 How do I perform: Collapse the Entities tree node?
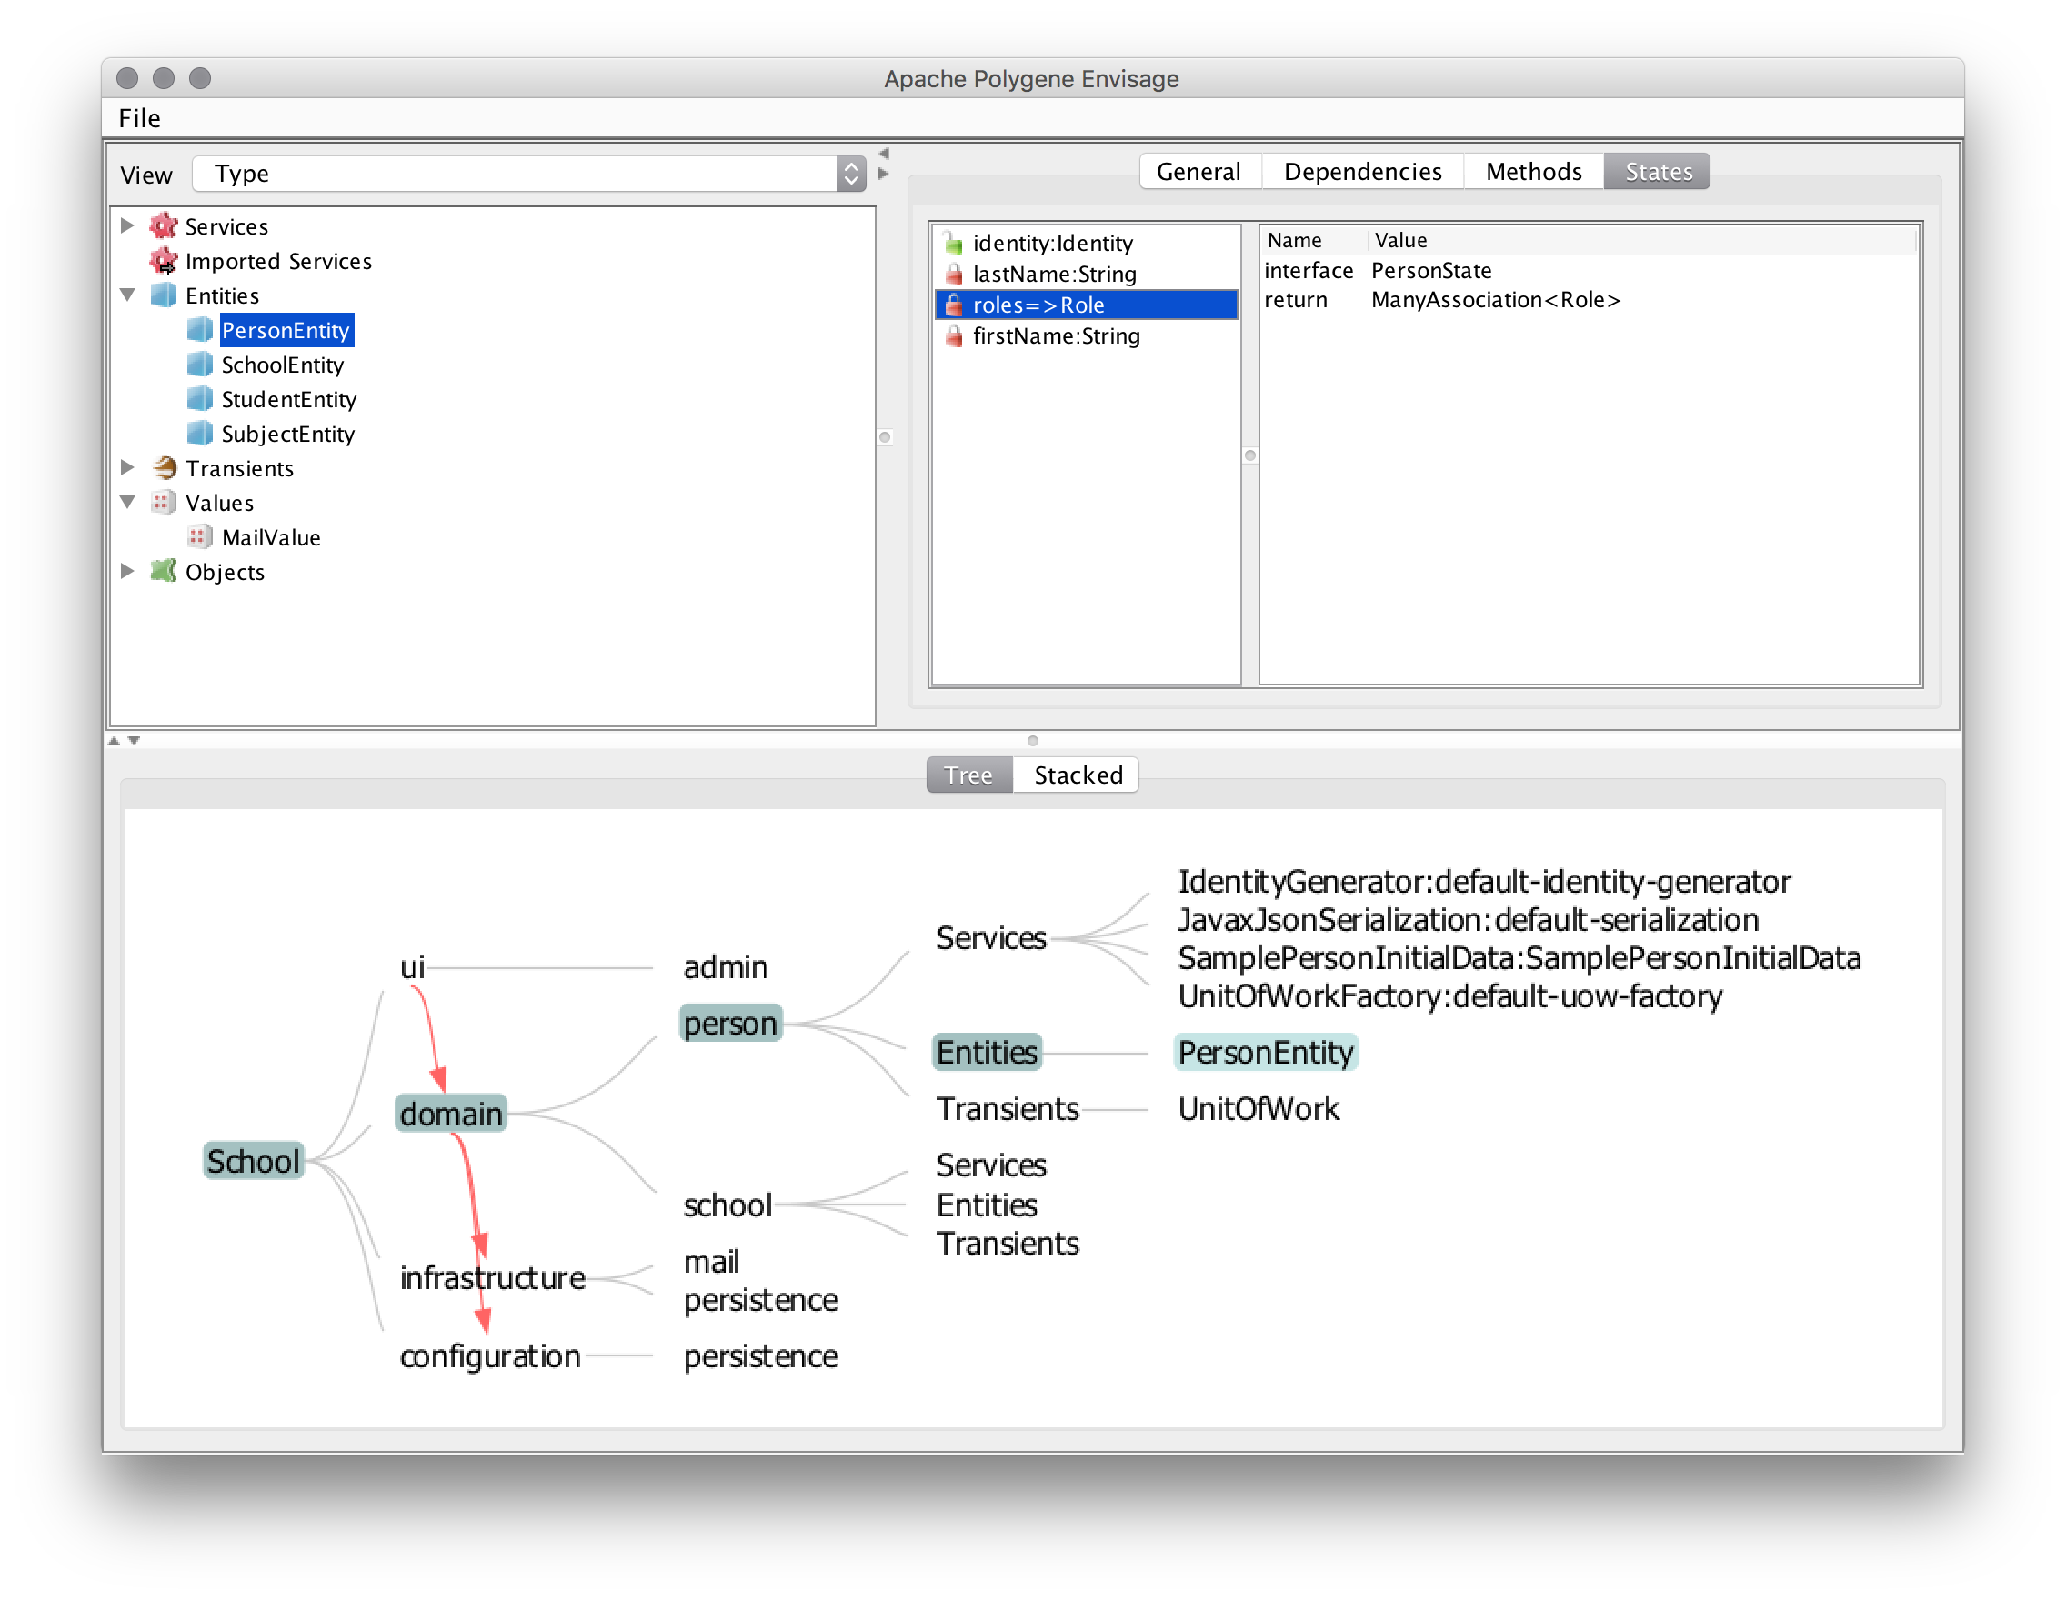127,295
